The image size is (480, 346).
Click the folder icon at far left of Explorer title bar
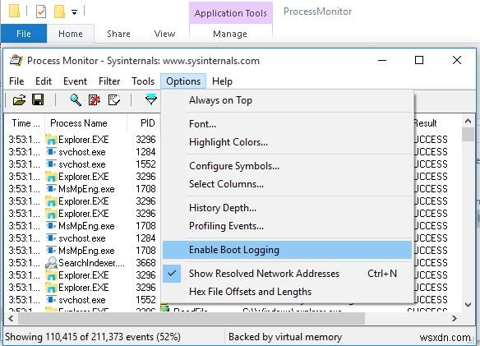[15, 11]
